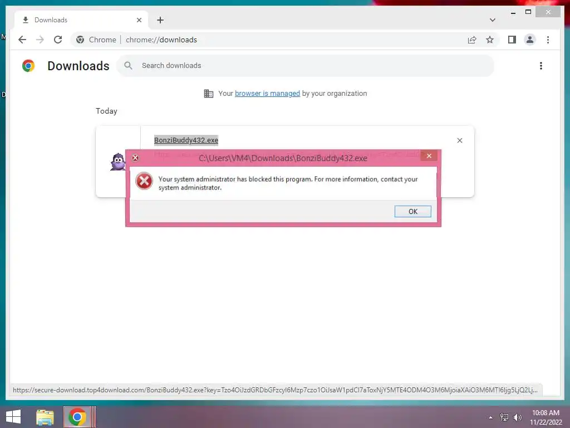This screenshot has height=428, width=570.
Task: Open the Chrome side panel
Action: tap(512, 40)
